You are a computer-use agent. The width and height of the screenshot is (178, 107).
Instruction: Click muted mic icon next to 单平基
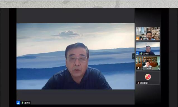[141, 39]
